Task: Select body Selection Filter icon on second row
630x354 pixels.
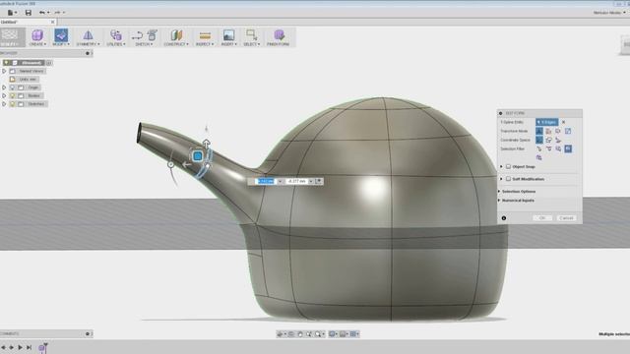Action: (539, 157)
